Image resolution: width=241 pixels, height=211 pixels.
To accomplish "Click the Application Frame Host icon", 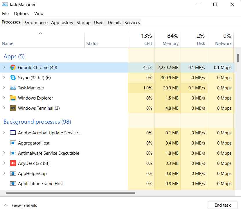I will [13, 183].
